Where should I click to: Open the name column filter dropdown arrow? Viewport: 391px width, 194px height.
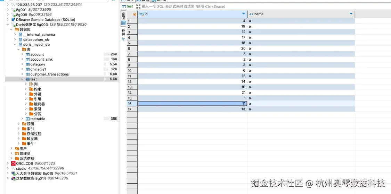click(351, 14)
